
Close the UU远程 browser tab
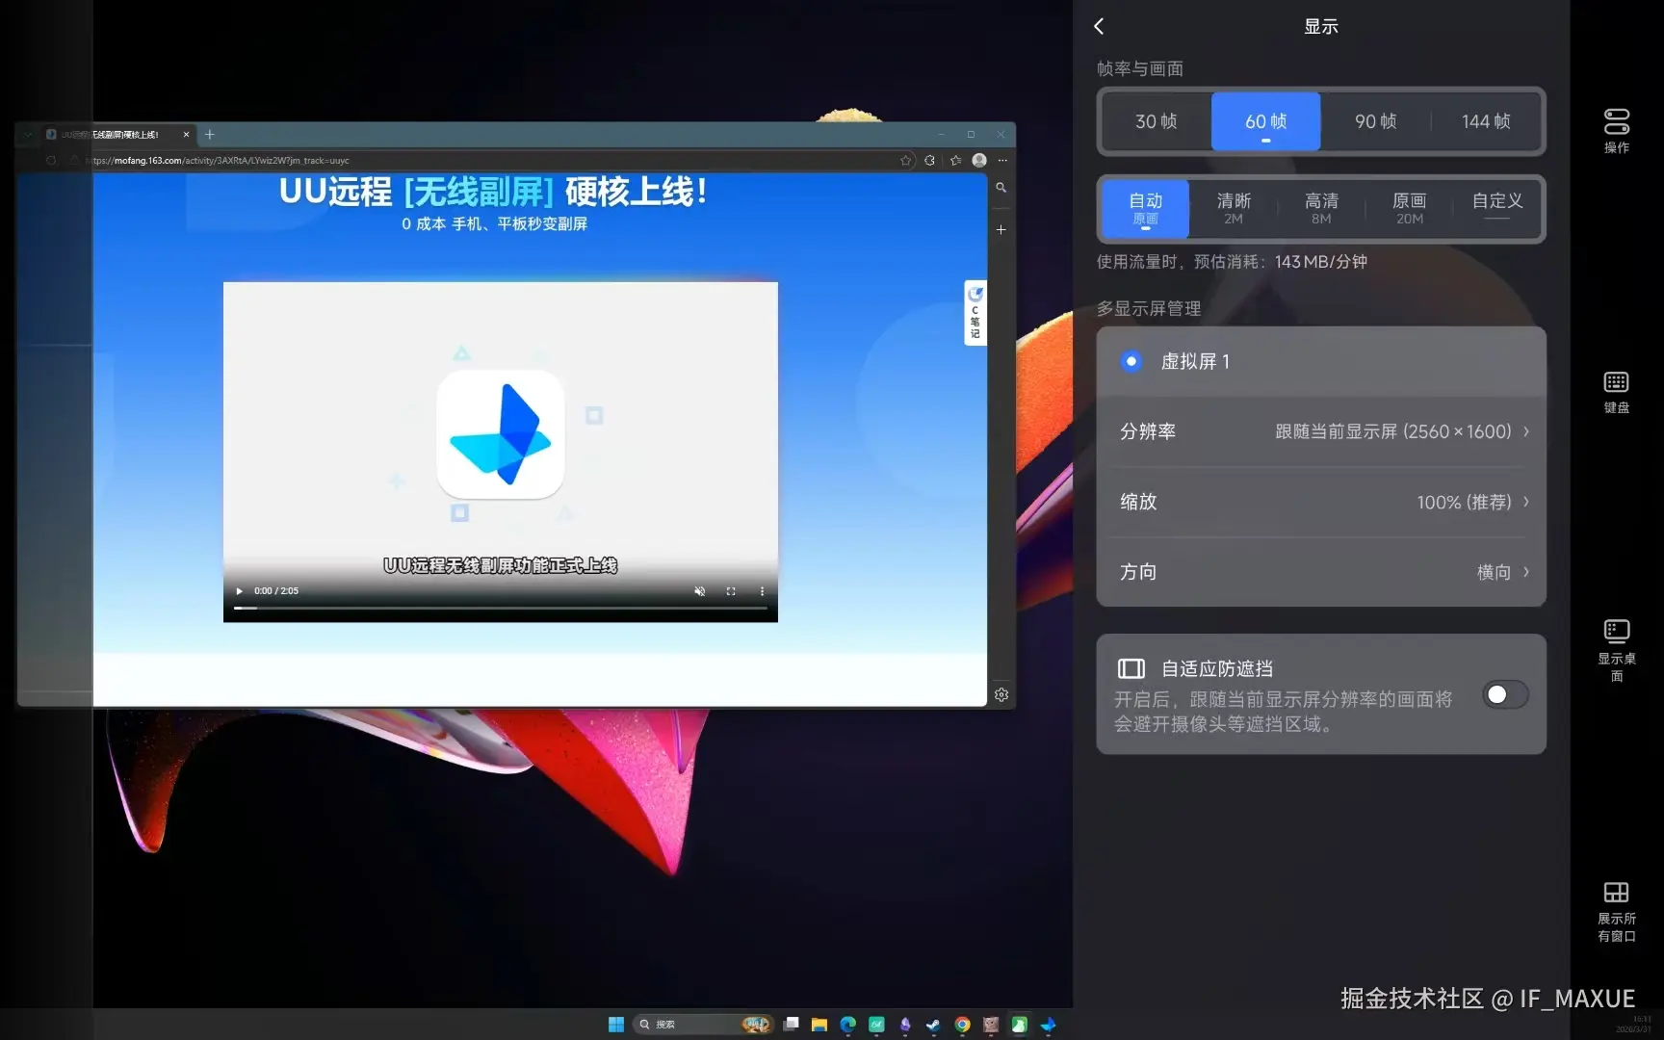[x=186, y=135]
